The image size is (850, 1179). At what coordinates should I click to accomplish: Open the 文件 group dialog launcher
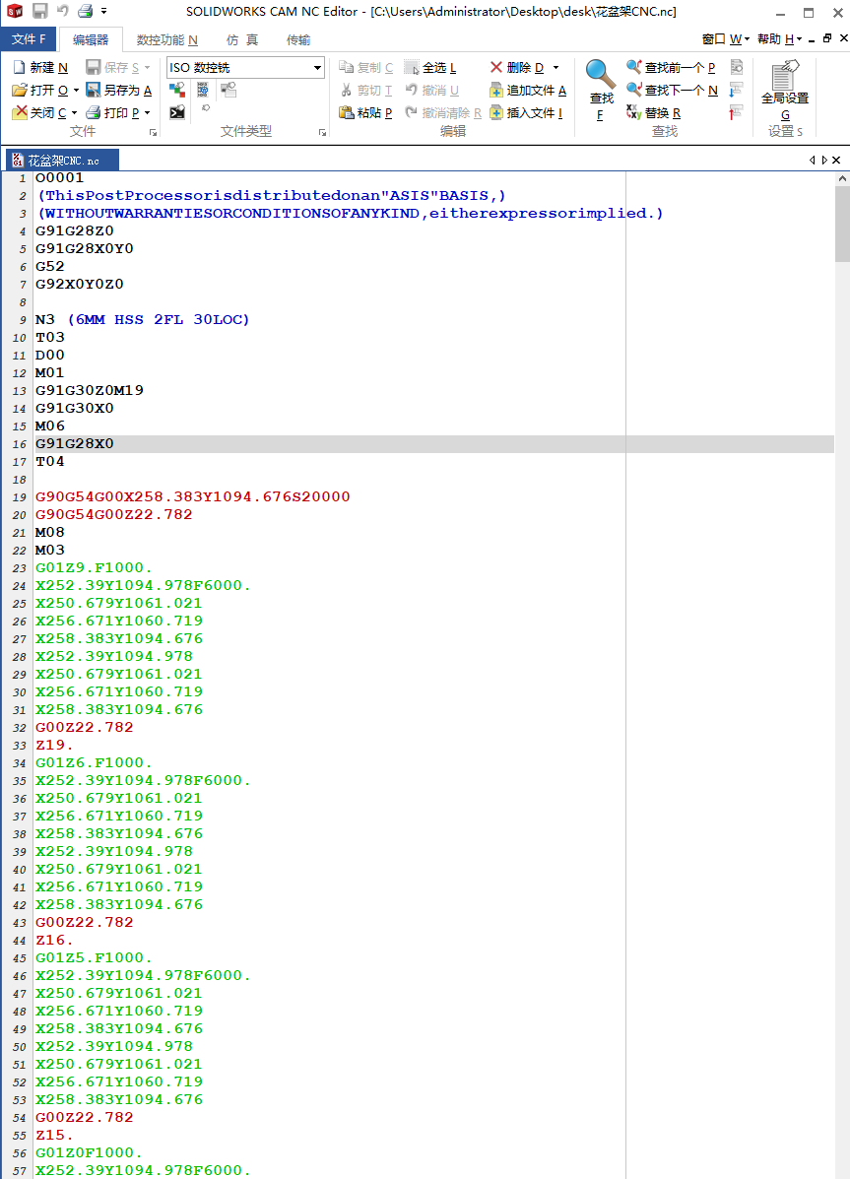click(x=154, y=132)
